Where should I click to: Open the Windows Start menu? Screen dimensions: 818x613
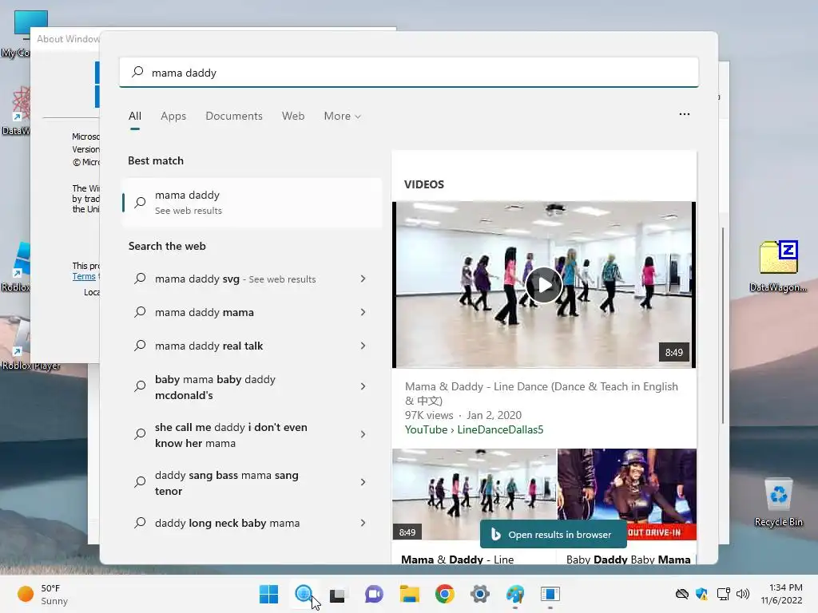coord(268,594)
